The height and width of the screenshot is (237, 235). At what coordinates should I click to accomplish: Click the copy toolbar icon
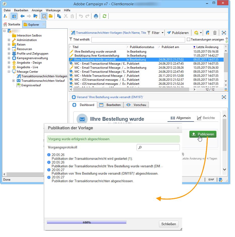(x=59, y=16)
